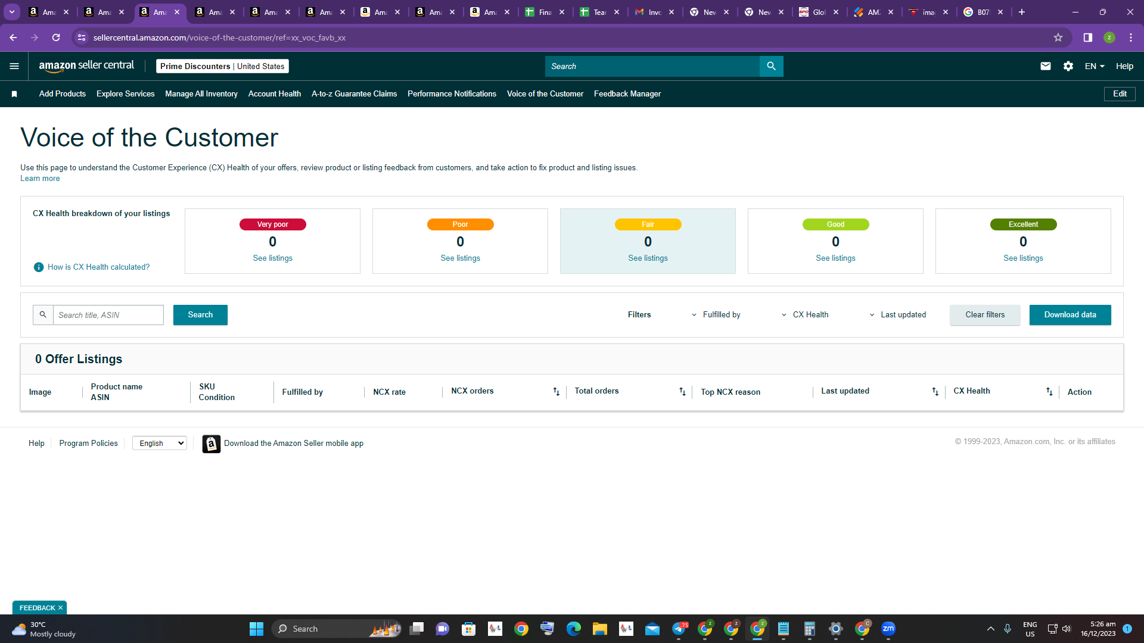The height and width of the screenshot is (643, 1144).
Task: Click the magnifier button beside the top search bar
Action: click(771, 66)
